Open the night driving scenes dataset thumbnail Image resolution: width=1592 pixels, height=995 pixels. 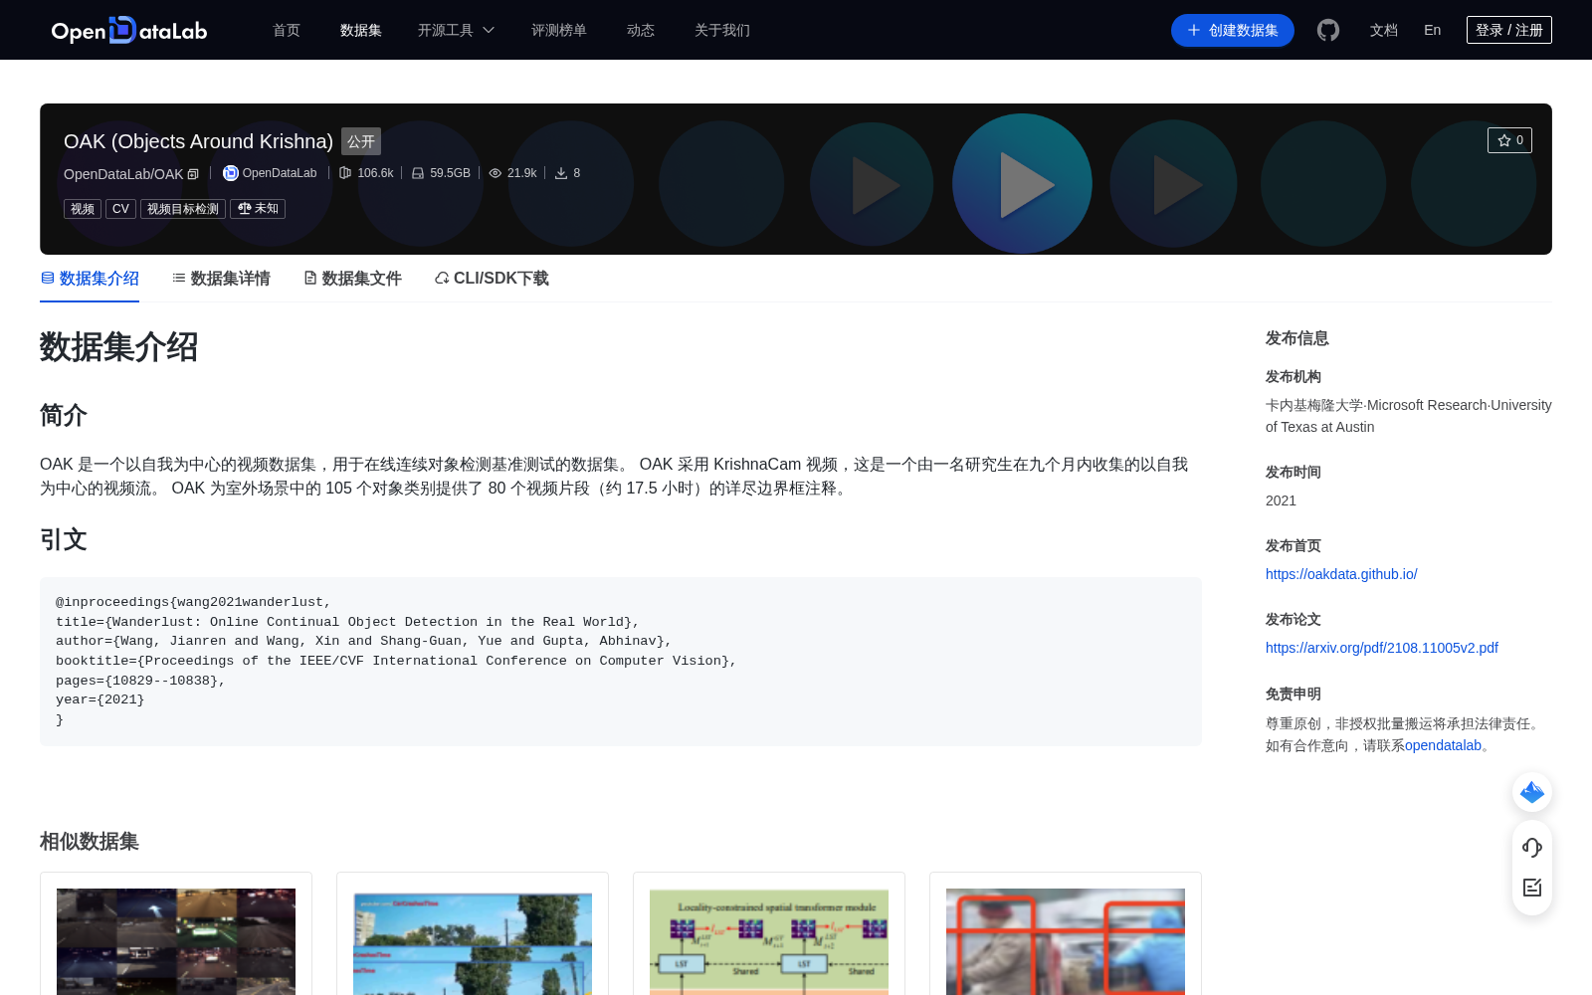point(176,941)
